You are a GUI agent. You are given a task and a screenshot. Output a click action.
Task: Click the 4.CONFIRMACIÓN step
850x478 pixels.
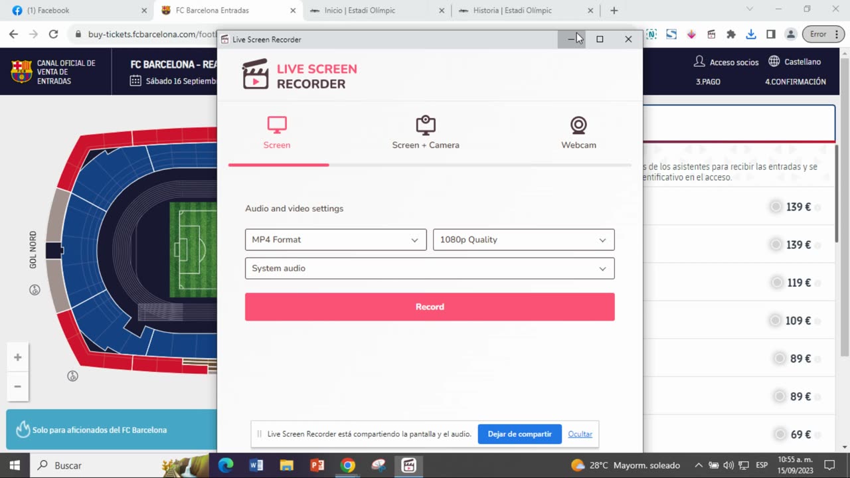(x=796, y=82)
